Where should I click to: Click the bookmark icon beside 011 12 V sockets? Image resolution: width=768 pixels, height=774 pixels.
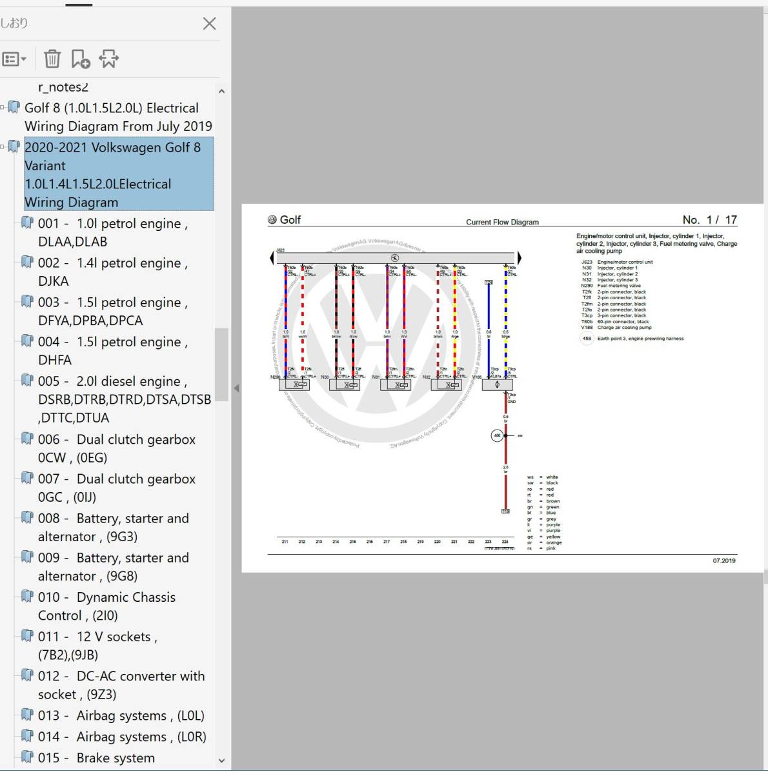27,635
